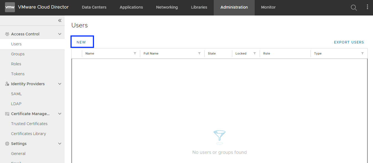Switch to the Data Centers tab
The width and height of the screenshot is (373, 163).
pyautogui.click(x=94, y=7)
